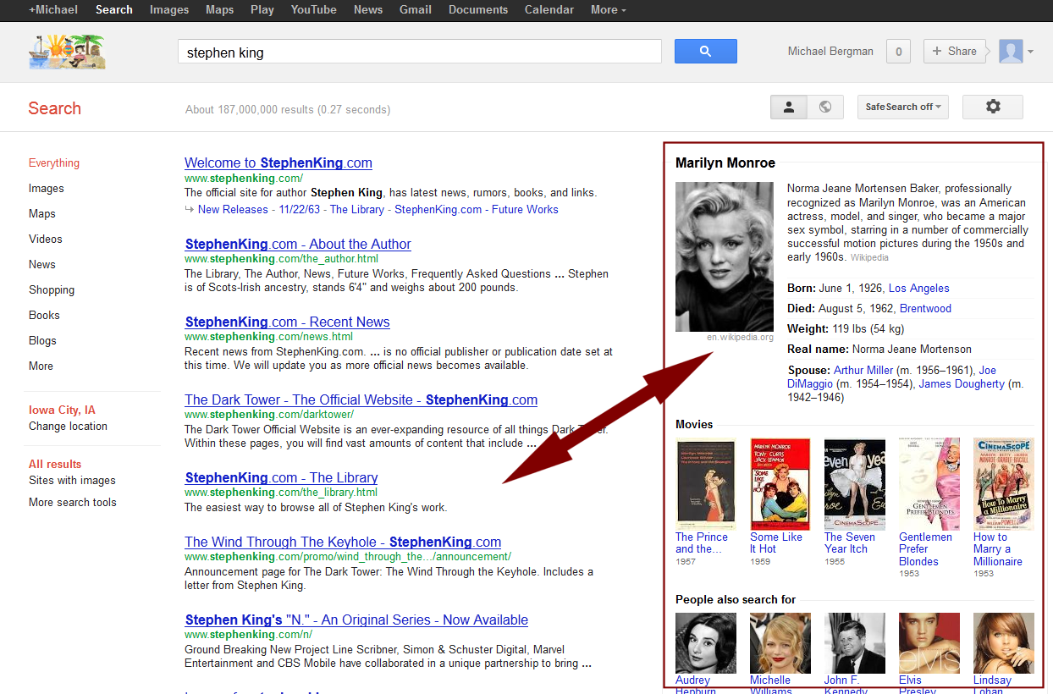Open YouTube from the top bar
The height and width of the screenshot is (694, 1053).
tap(313, 10)
